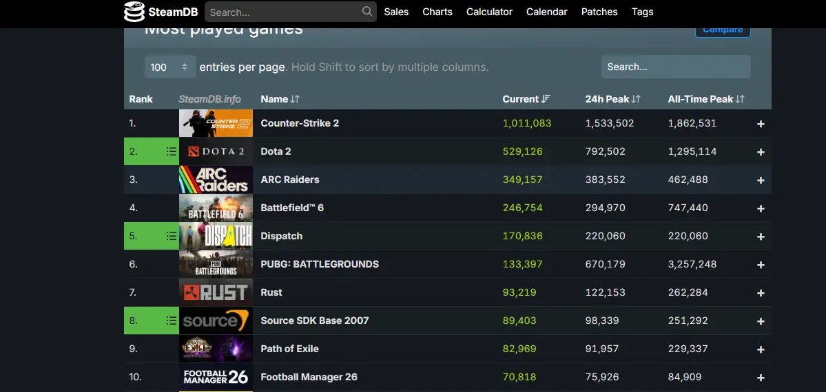Image resolution: width=826 pixels, height=392 pixels.
Task: Open the Source SDK Base 2007 link
Action: pos(315,320)
